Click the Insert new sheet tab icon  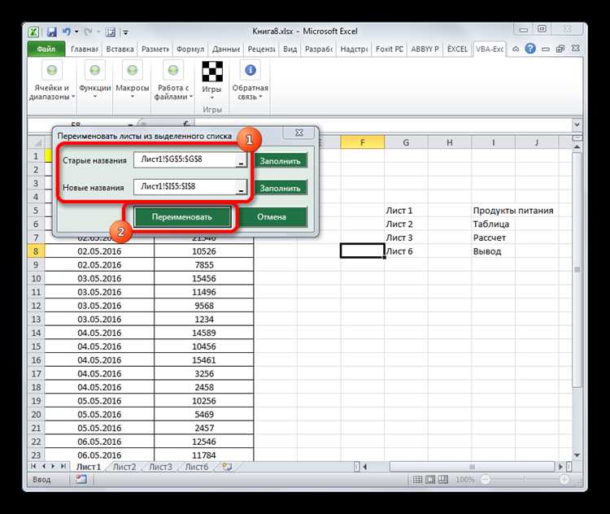coord(227,466)
